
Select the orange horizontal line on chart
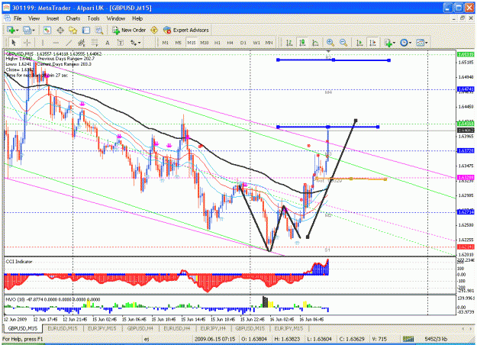click(351, 179)
